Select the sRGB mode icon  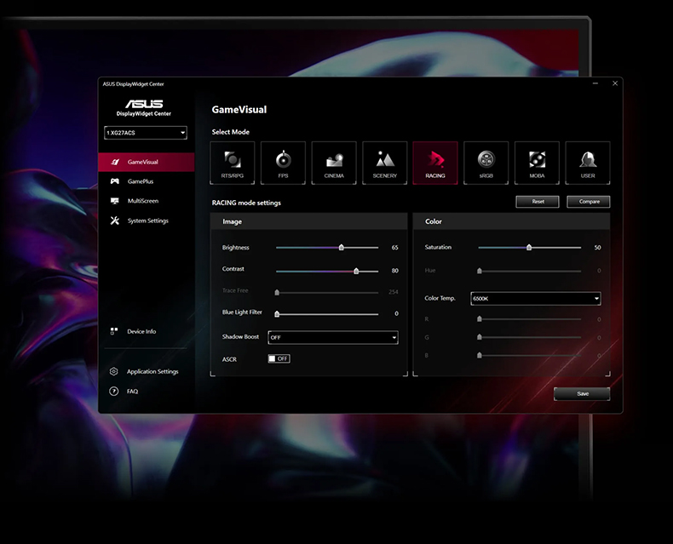point(486,162)
